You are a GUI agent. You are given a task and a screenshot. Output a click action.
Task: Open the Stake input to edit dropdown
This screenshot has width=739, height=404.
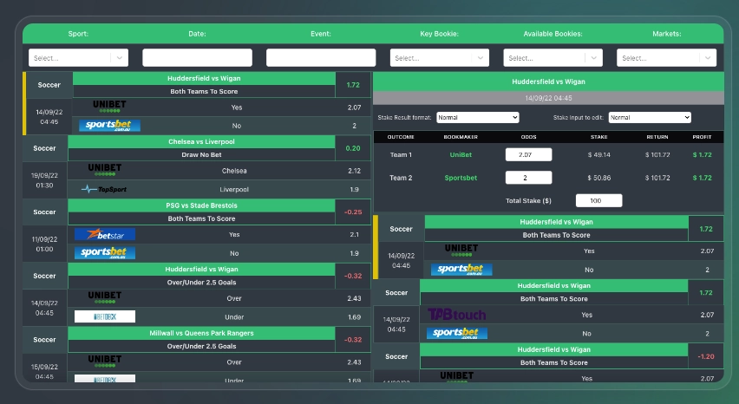[x=649, y=117]
